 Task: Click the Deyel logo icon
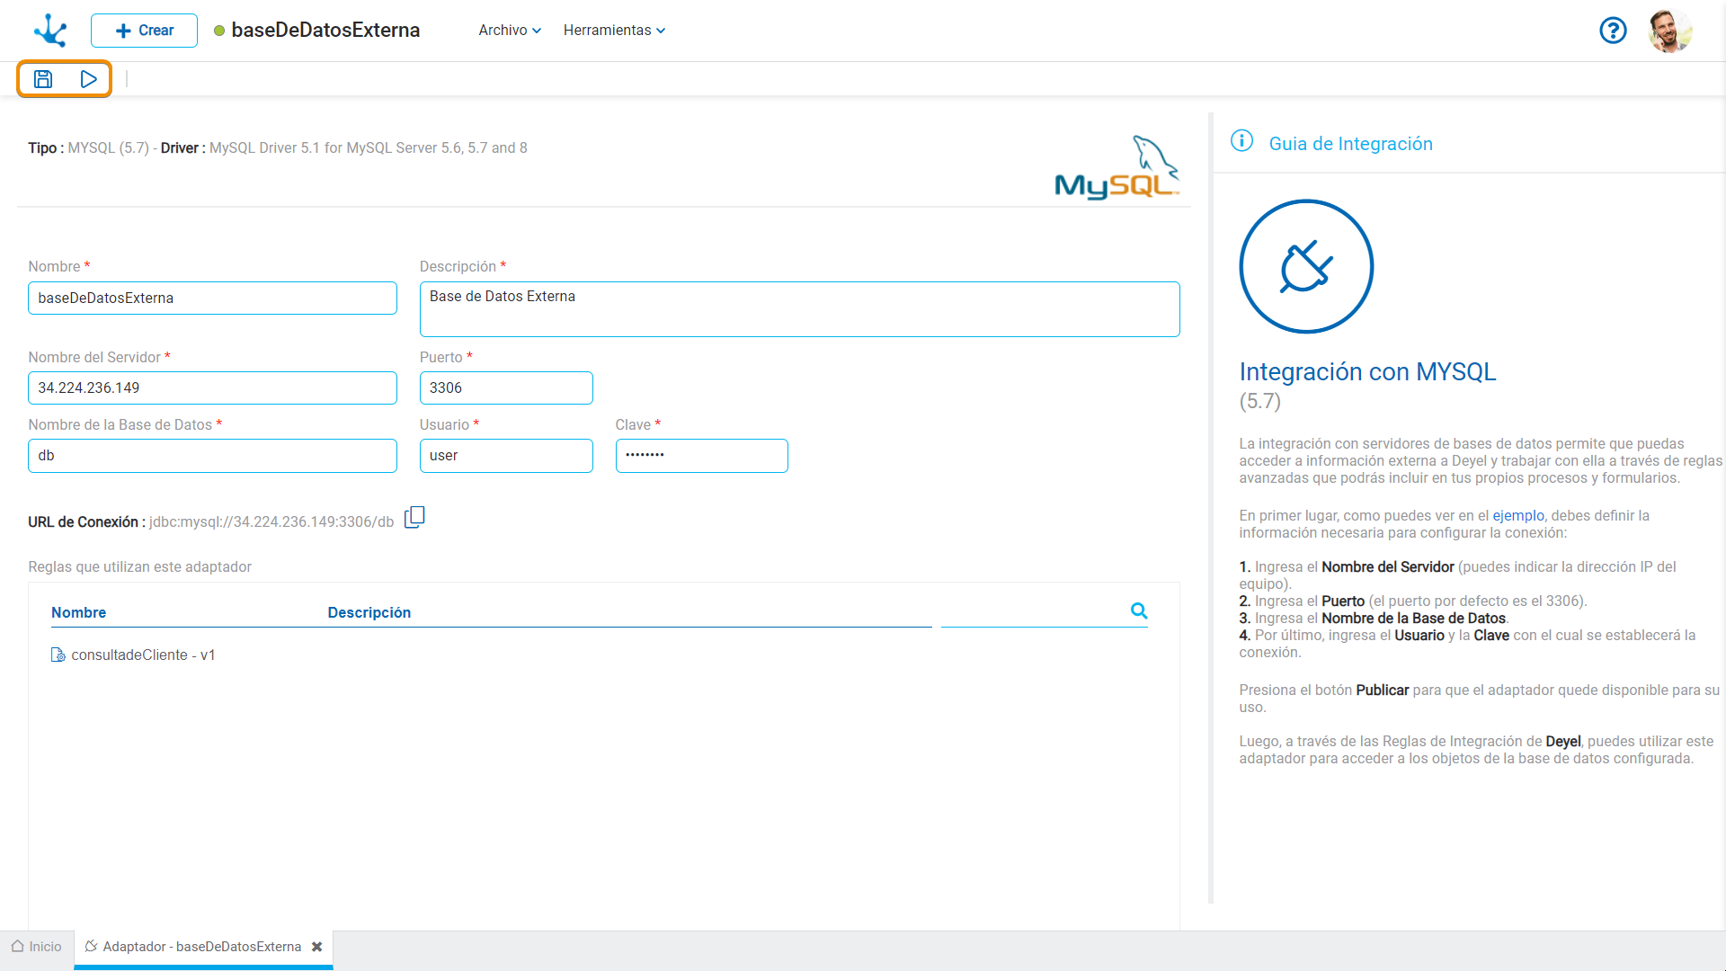50,31
